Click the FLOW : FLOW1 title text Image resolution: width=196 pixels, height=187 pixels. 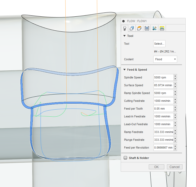pos(137,21)
